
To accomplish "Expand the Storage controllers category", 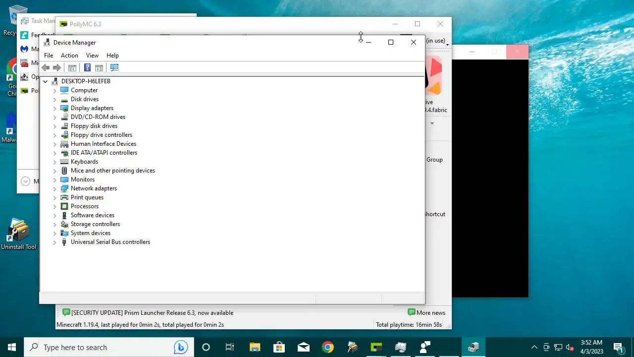I will [55, 224].
